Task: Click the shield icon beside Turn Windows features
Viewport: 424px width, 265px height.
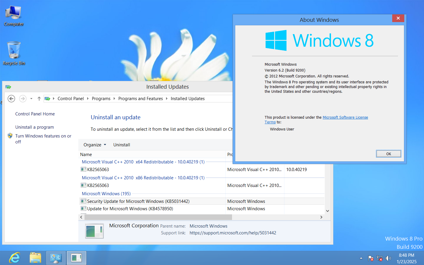Action: click(x=10, y=136)
